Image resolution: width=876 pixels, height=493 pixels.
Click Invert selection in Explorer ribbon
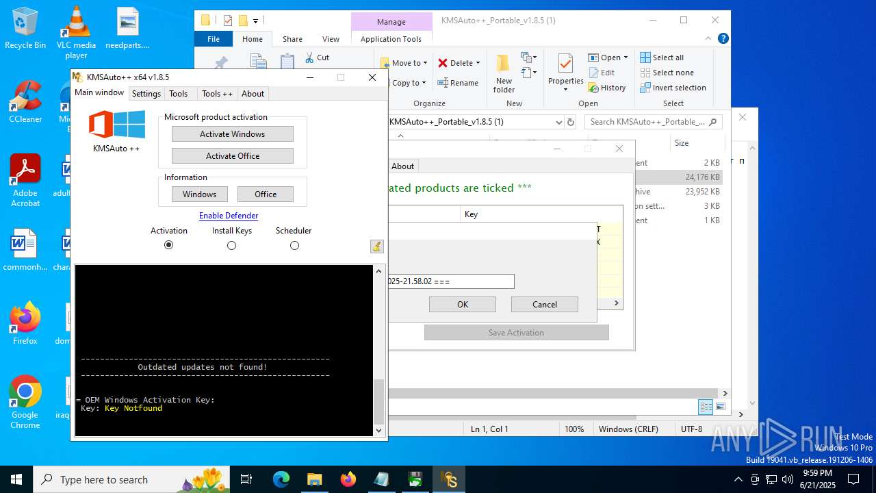[673, 88]
